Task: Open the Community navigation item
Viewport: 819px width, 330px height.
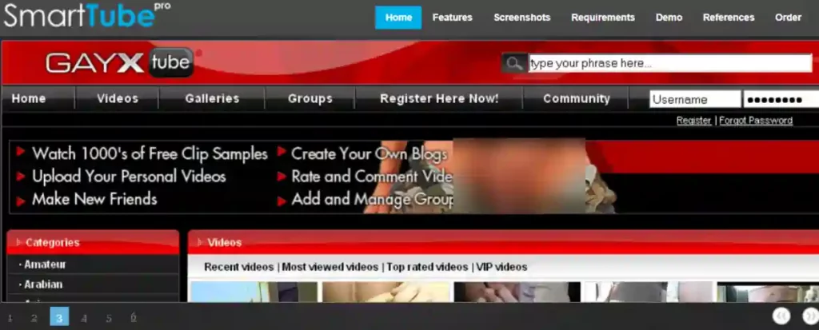Action: click(x=576, y=99)
